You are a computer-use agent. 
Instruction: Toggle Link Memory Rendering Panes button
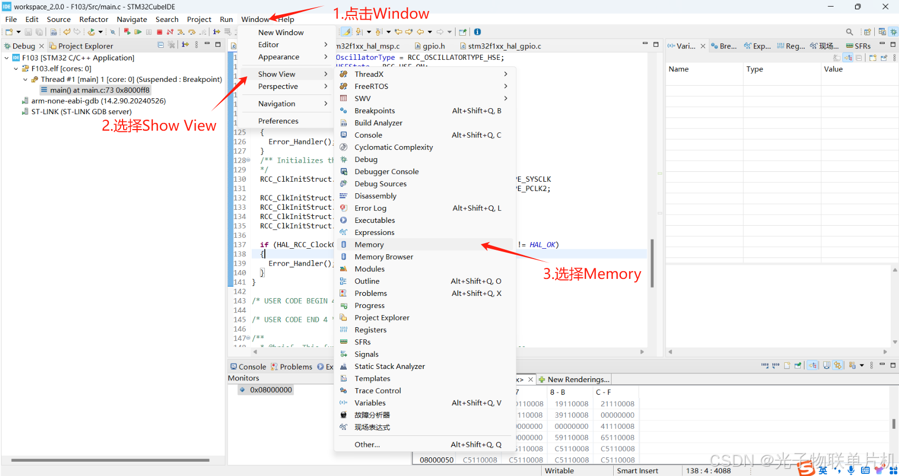point(837,365)
